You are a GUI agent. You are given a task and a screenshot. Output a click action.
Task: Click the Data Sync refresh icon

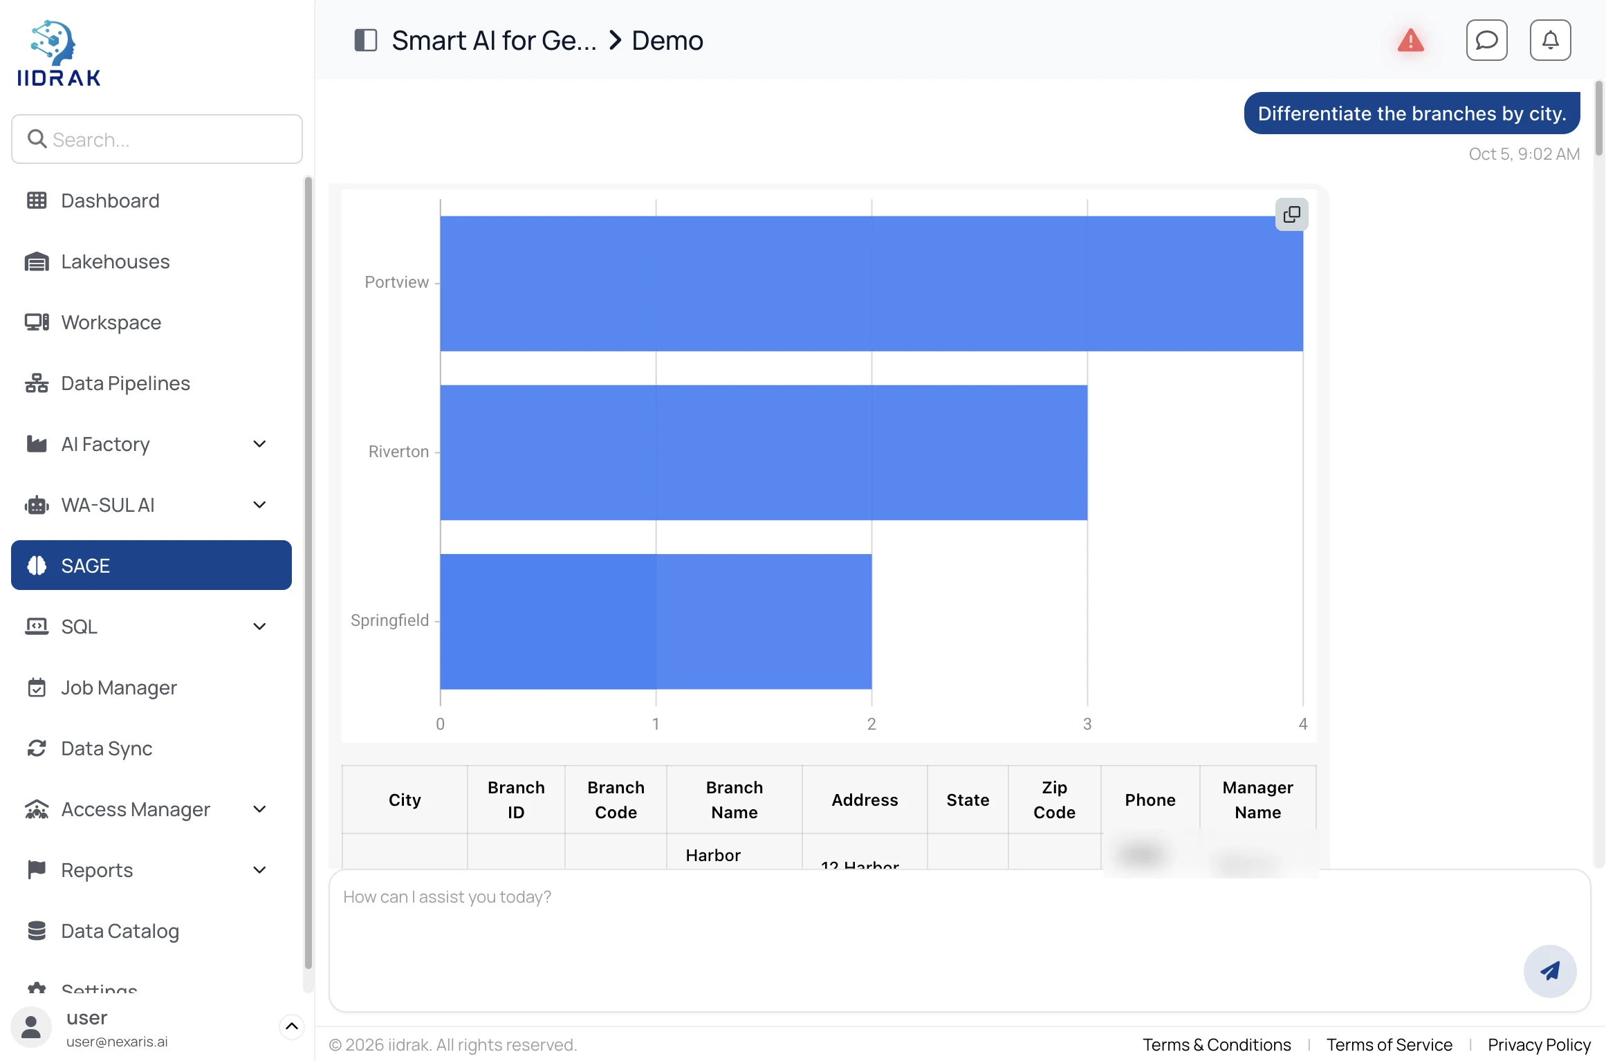pyautogui.click(x=37, y=748)
